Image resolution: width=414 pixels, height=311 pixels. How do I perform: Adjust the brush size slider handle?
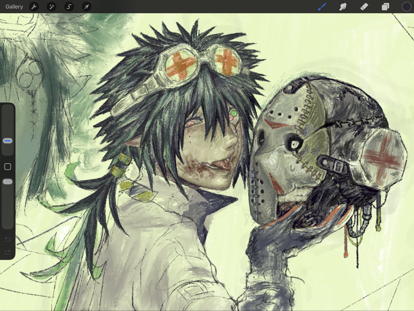point(8,141)
